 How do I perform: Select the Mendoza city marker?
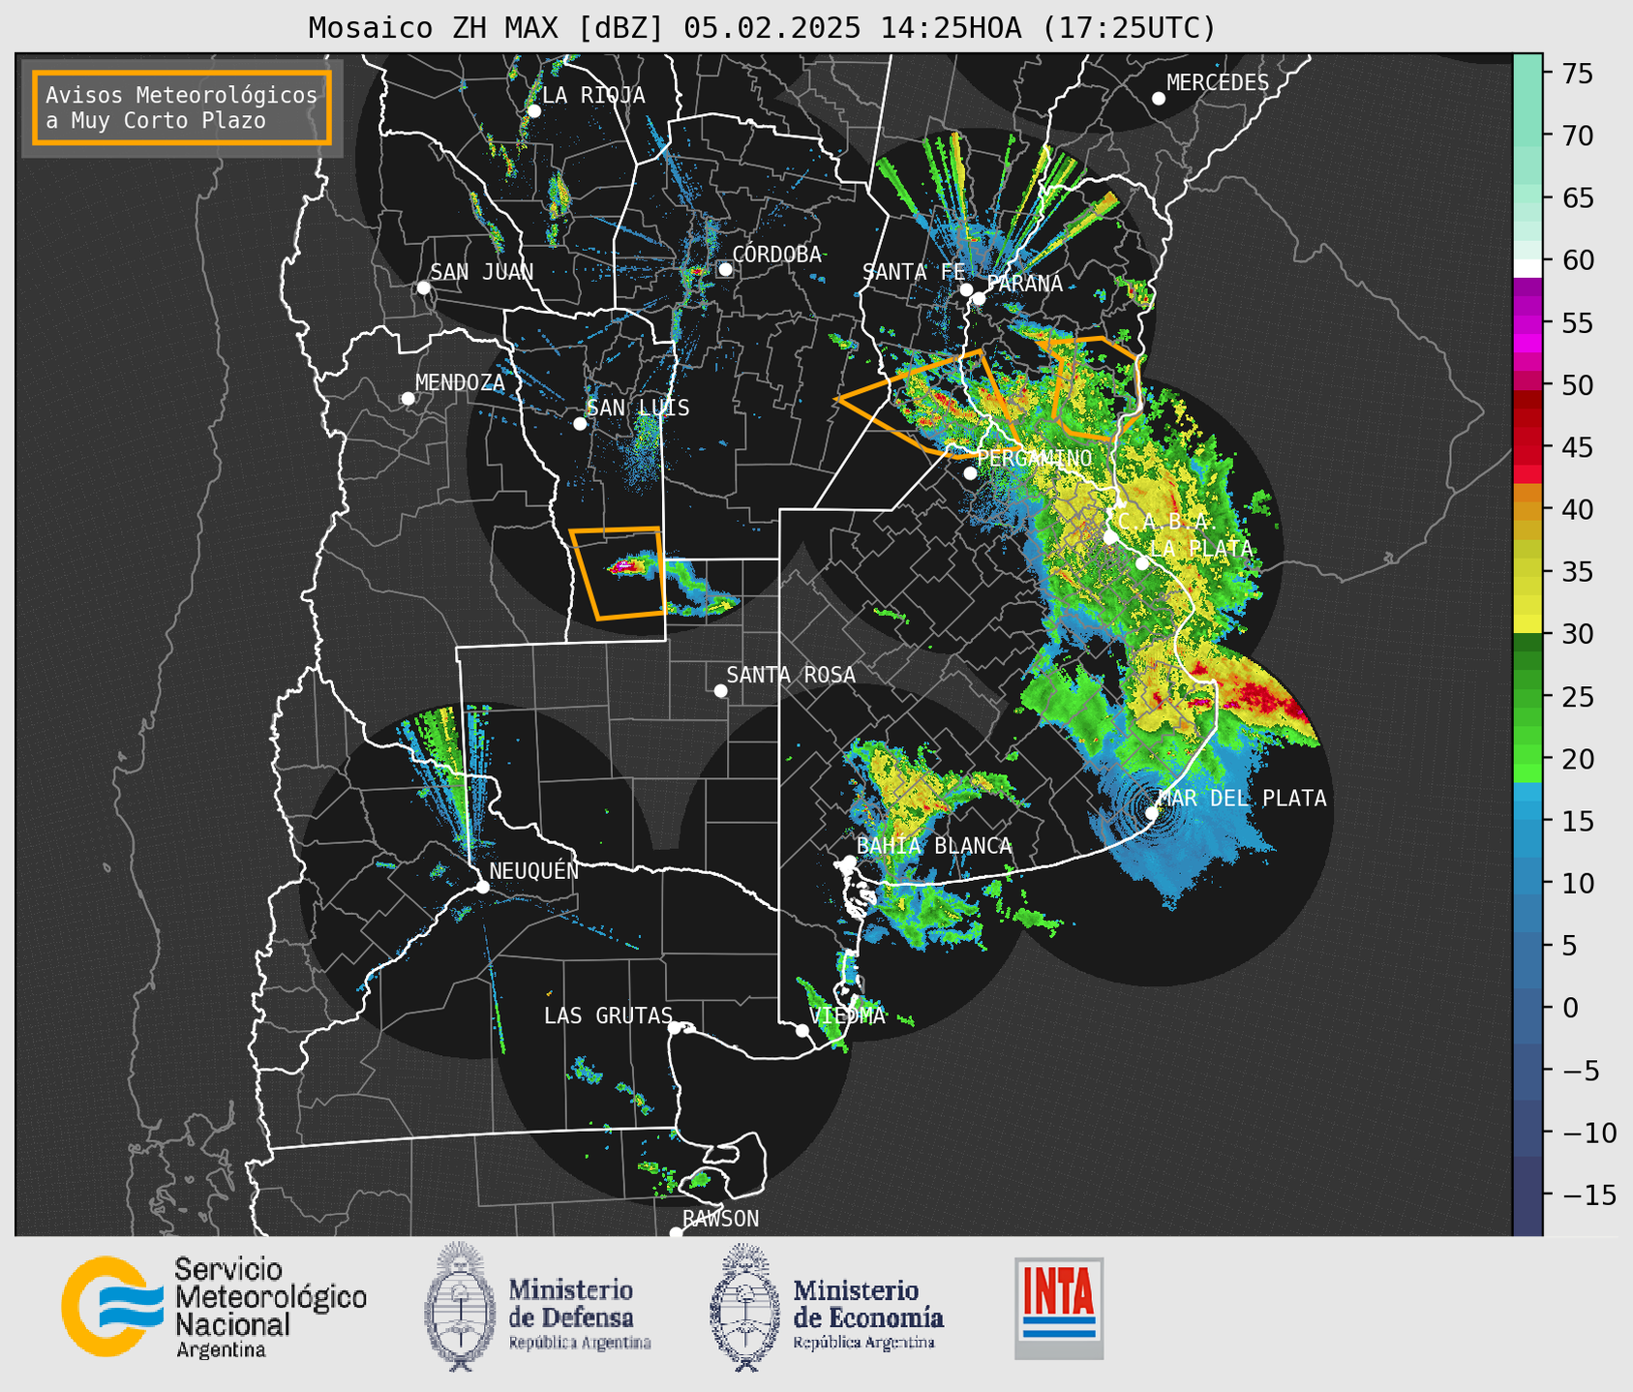click(408, 399)
